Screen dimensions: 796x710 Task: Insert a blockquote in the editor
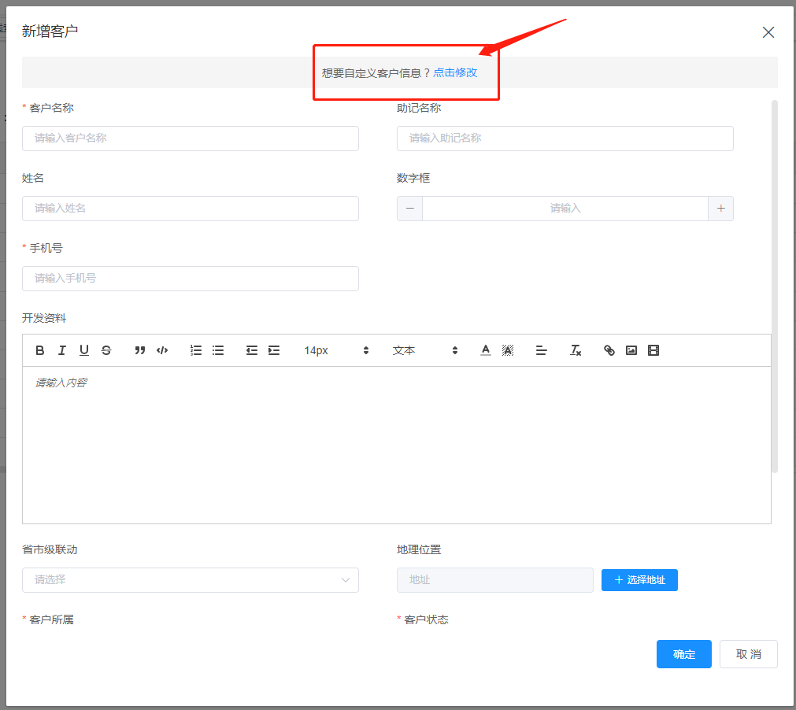click(x=140, y=350)
